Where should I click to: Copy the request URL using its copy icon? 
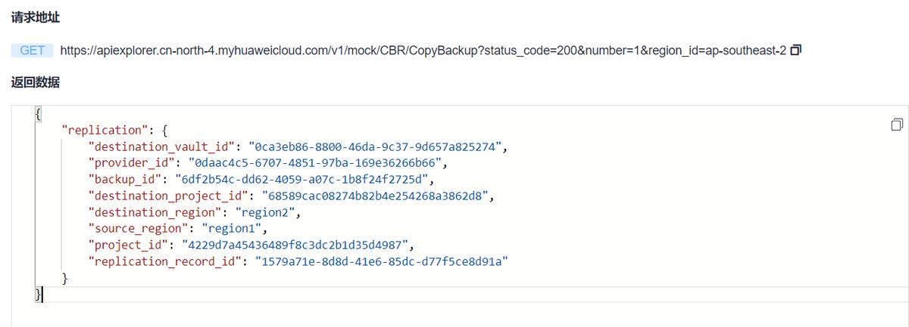click(795, 51)
